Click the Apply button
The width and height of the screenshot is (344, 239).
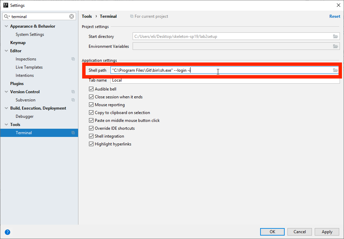coord(327,232)
